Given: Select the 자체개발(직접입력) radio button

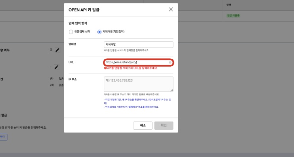Looking at the screenshot, I should (x=99, y=32).
